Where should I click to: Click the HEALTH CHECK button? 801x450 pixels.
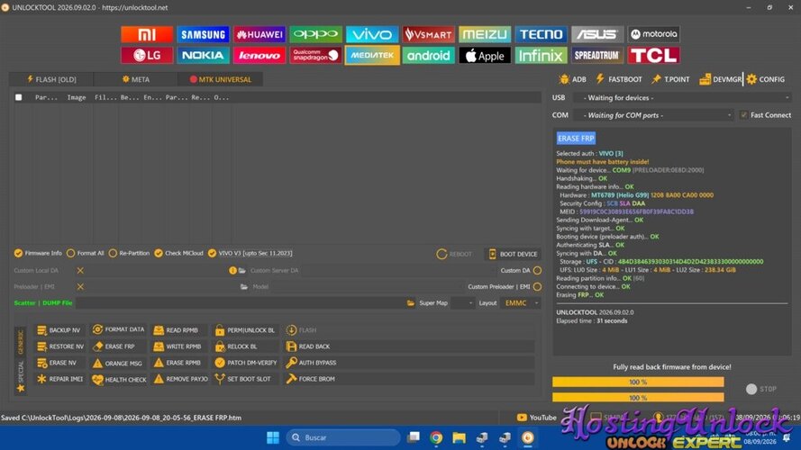point(119,380)
